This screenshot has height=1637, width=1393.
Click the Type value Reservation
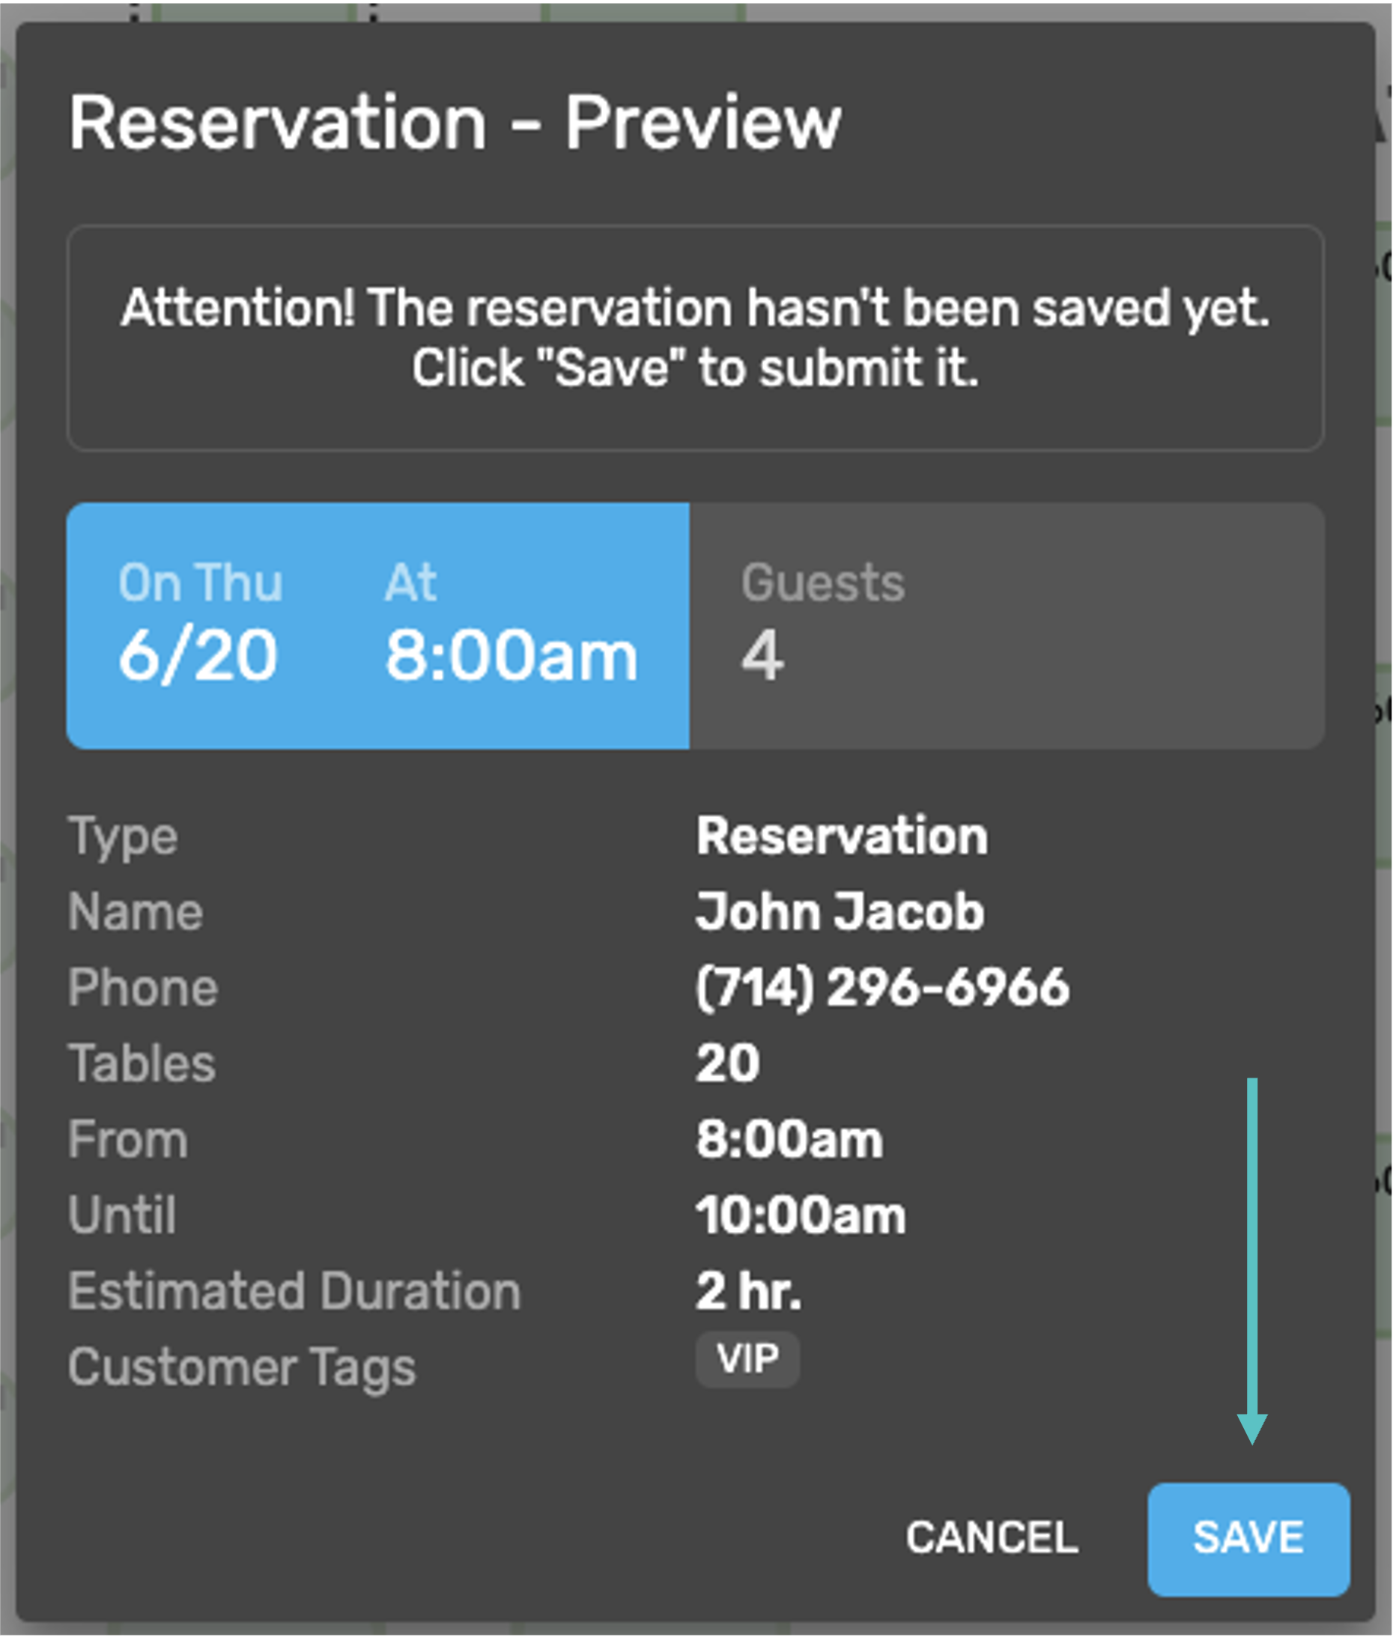(841, 836)
